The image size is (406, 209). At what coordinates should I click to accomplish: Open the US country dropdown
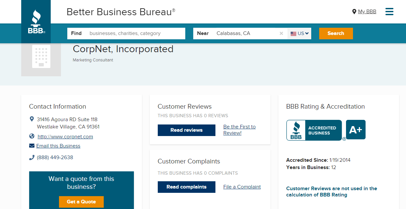[300, 33]
